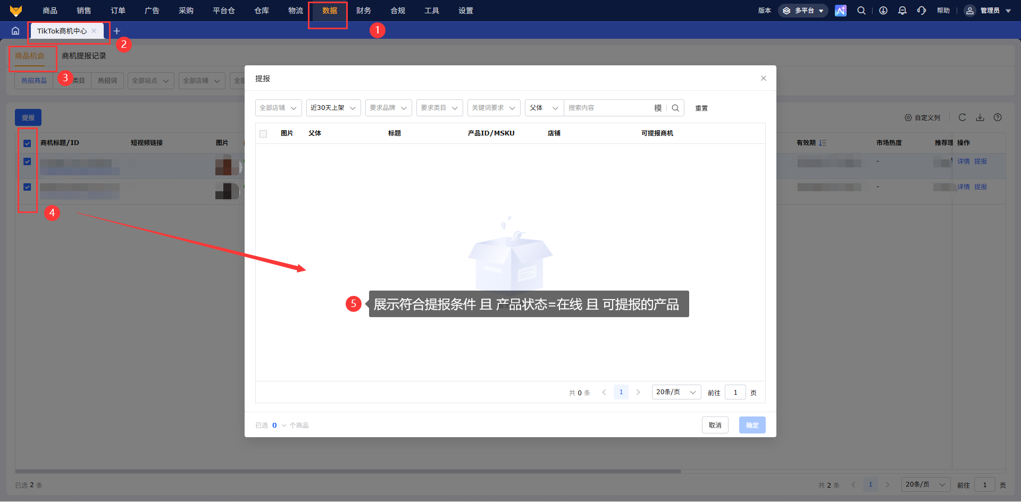This screenshot has height=502, width=1021.
Task: Click the horizontal scrollbar under the table
Action: click(x=348, y=471)
